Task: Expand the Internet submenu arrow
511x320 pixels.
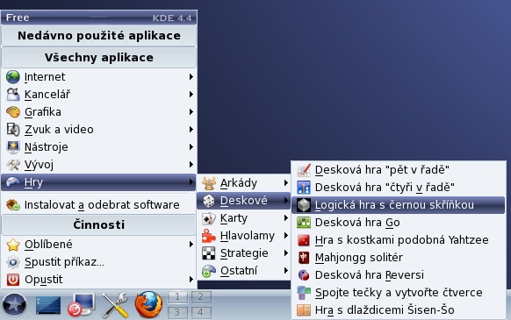Action: pyautogui.click(x=191, y=77)
